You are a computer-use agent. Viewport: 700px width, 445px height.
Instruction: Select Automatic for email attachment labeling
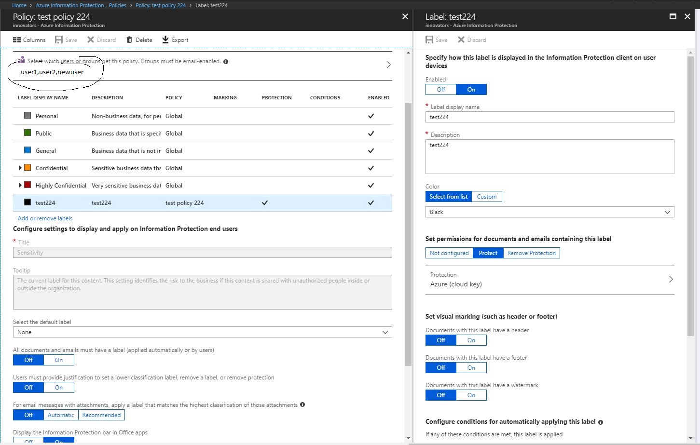pos(61,415)
